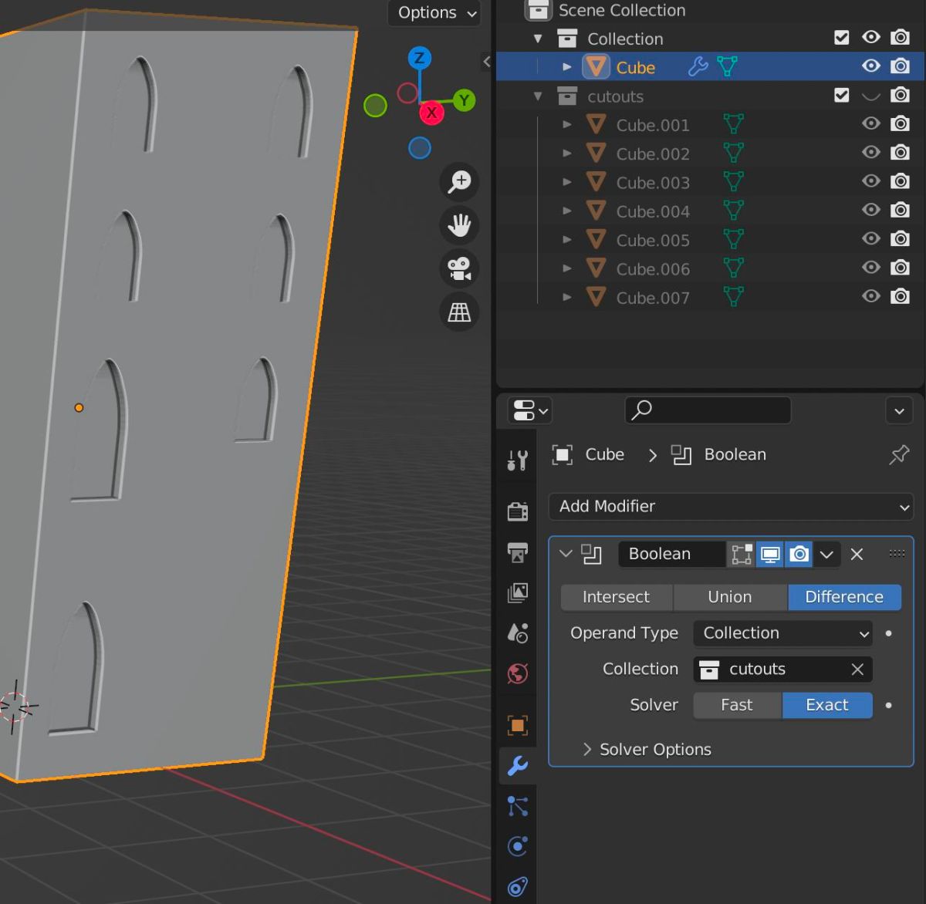Open the Operand Type dropdown
926x904 pixels.
click(782, 633)
